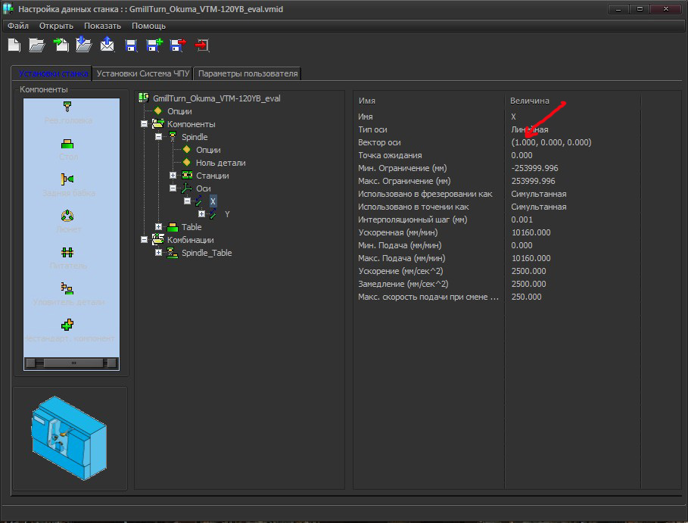688x523 pixels.
Task: Collapse the Оси axes node
Action: 173,188
